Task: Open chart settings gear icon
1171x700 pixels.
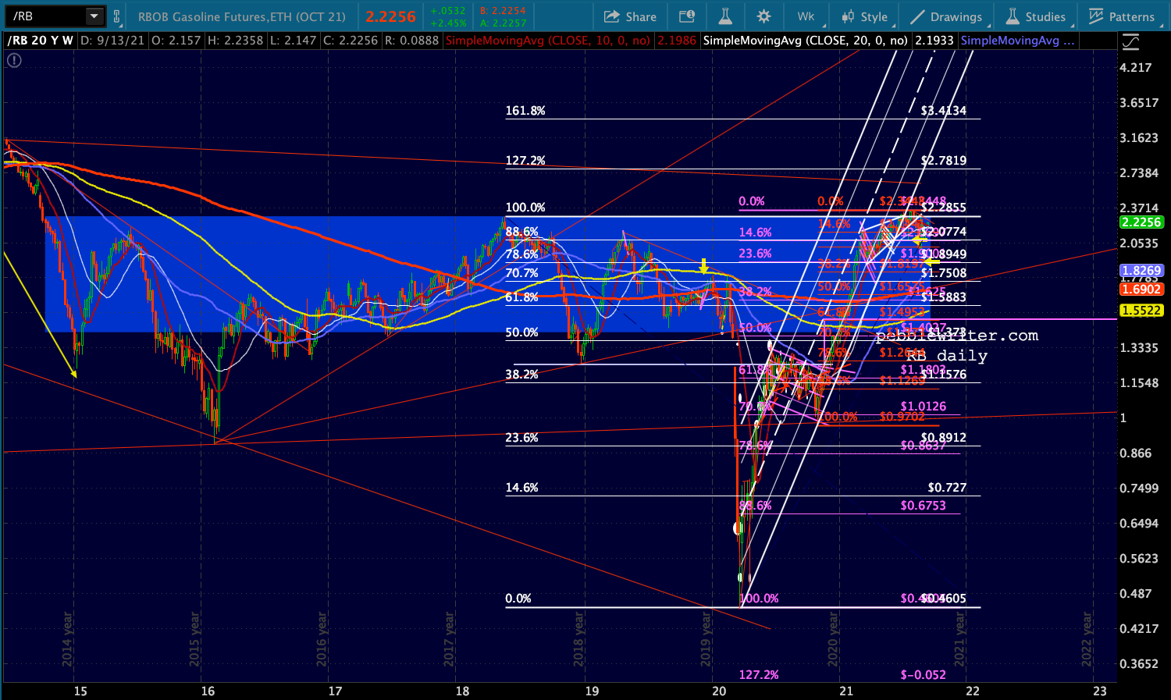Action: [763, 16]
